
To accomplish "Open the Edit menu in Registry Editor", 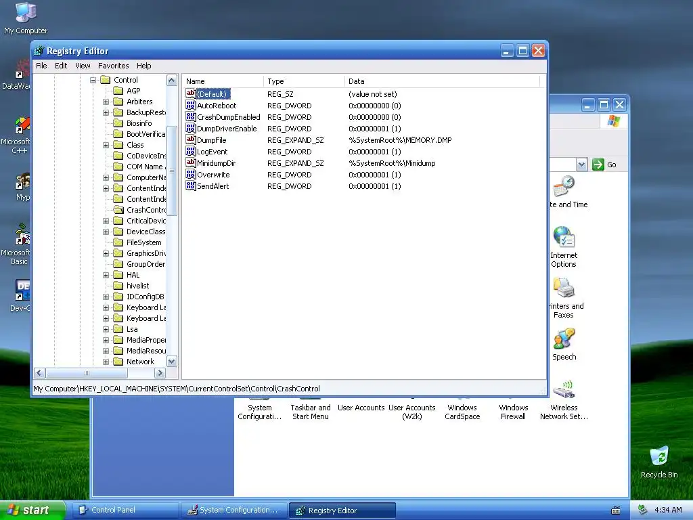I will click(x=60, y=66).
